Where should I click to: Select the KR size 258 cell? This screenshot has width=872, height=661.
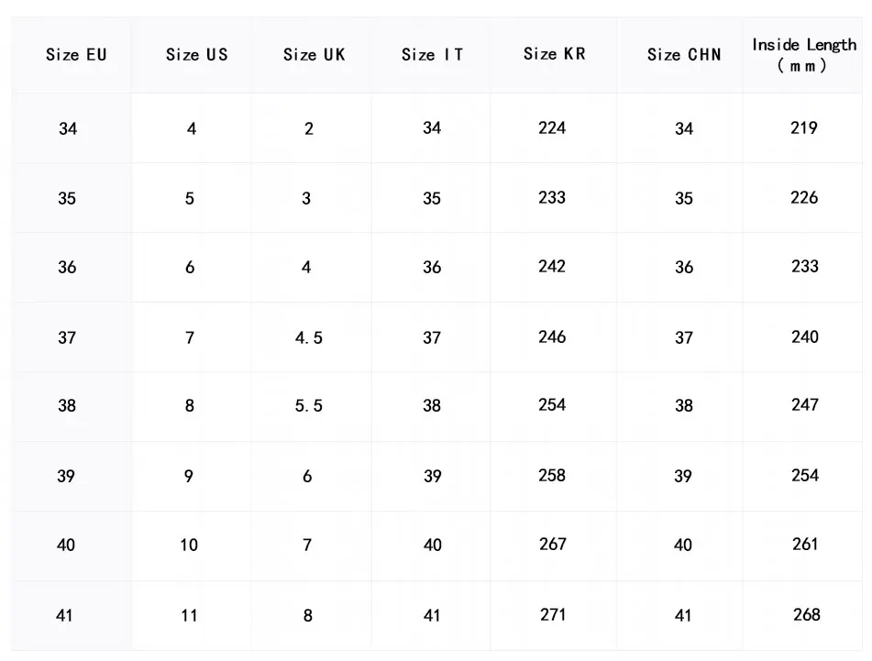[x=552, y=475]
